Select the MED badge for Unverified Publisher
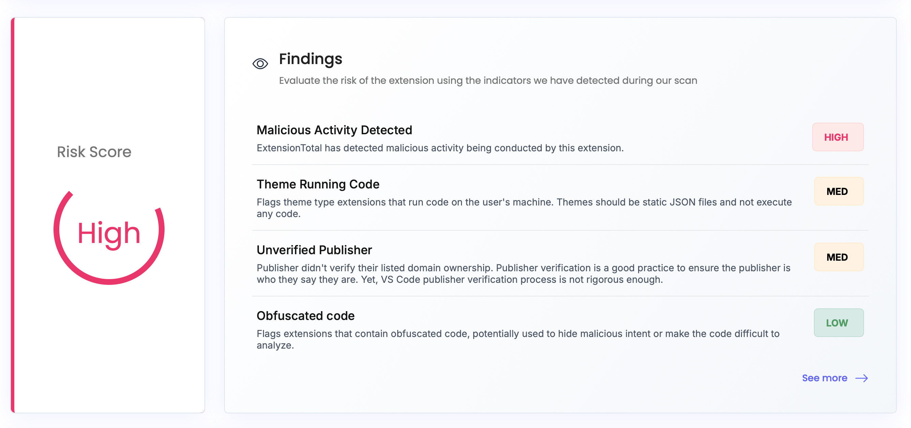Viewport: 911px width, 428px height. point(839,257)
